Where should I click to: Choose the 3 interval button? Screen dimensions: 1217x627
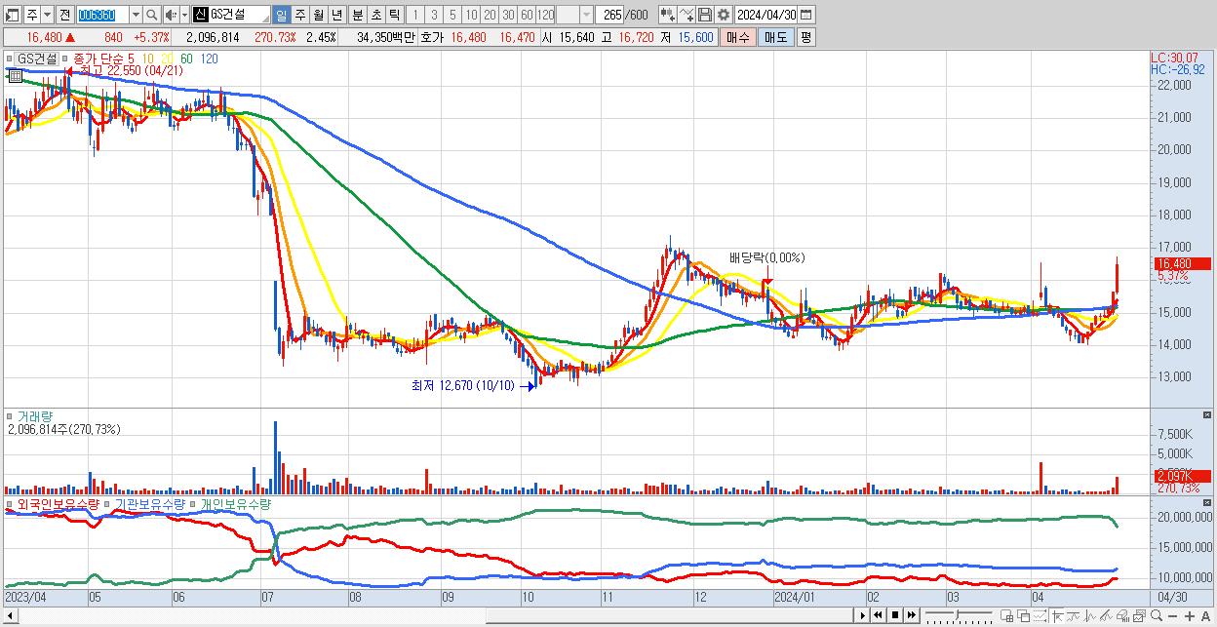[x=434, y=15]
